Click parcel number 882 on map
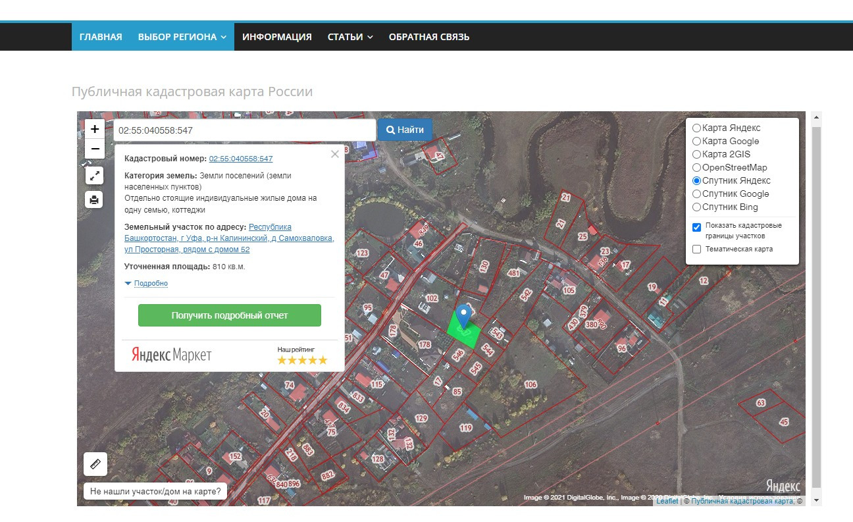Viewport: 853px width, 522px height. coord(327,475)
